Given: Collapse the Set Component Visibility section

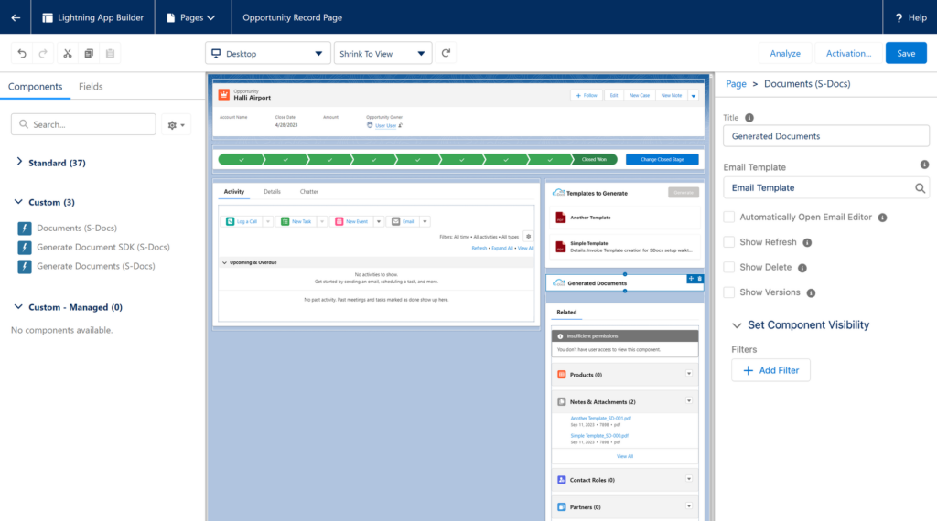Looking at the screenshot, I should pyautogui.click(x=737, y=325).
